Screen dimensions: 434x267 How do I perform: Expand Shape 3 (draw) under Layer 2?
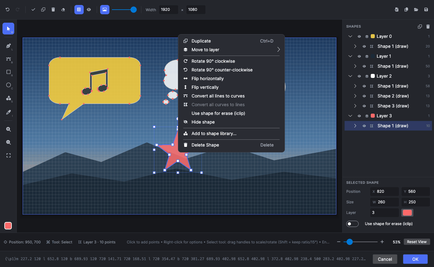coord(355,106)
